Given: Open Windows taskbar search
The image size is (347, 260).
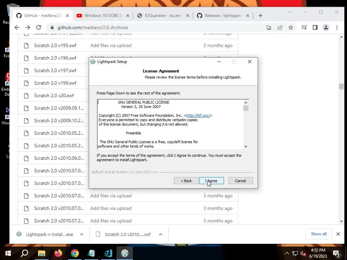Looking at the screenshot, I should tap(24, 253).
